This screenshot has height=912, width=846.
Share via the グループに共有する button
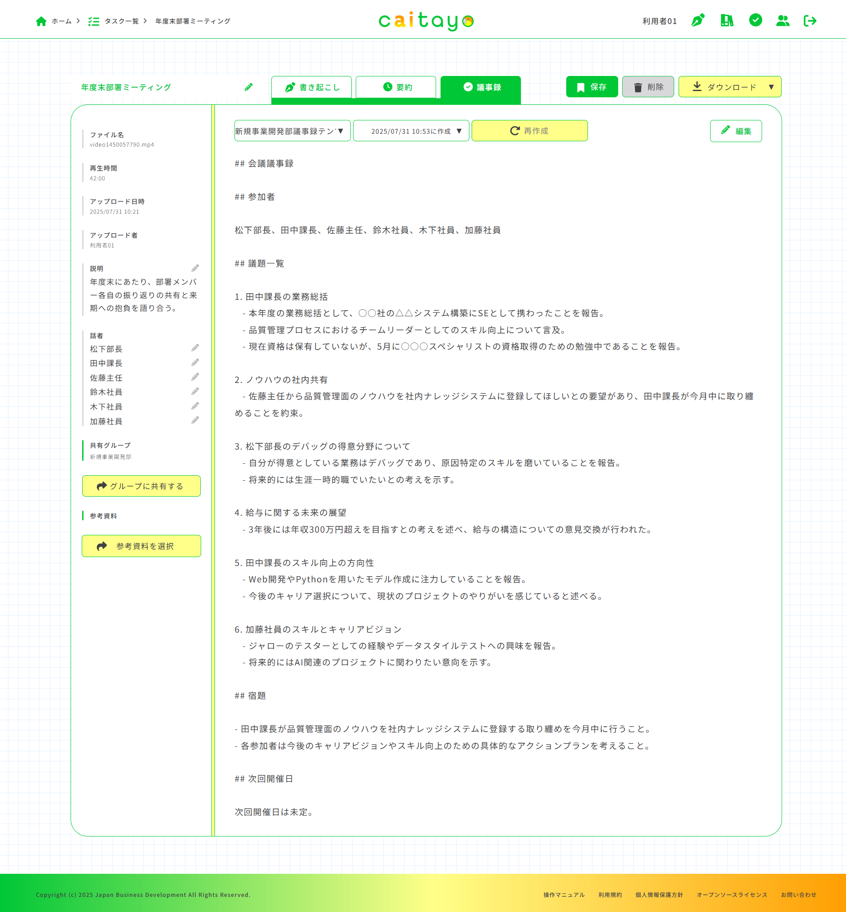141,486
